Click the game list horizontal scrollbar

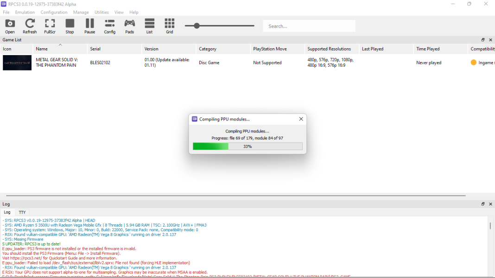[x=236, y=196]
